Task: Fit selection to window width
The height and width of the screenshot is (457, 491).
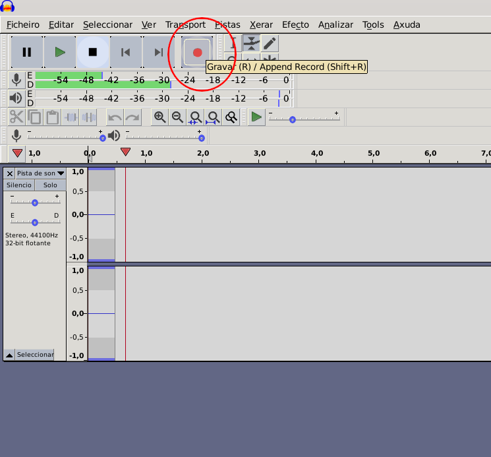Action: click(195, 117)
